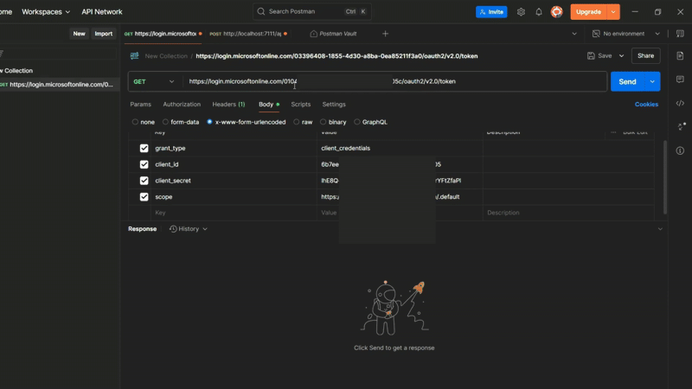Viewport: 692px width, 389px height.
Task: Expand the Workspaces menu
Action: 46,12
